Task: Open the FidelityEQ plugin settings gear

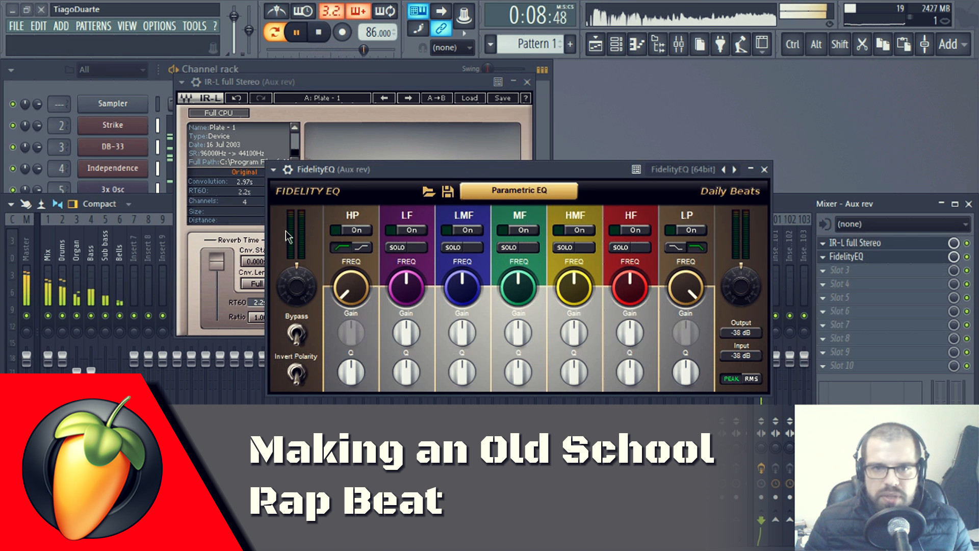Action: click(288, 169)
